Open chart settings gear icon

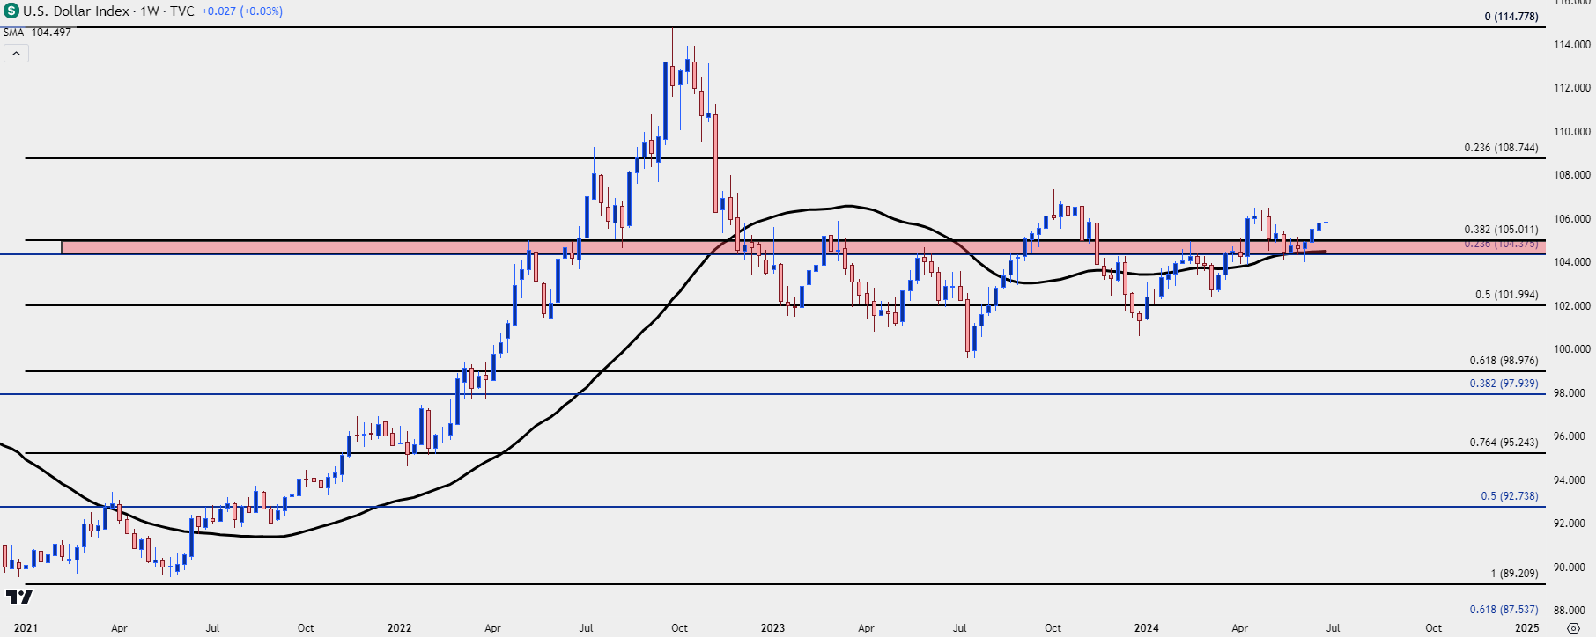(1573, 628)
